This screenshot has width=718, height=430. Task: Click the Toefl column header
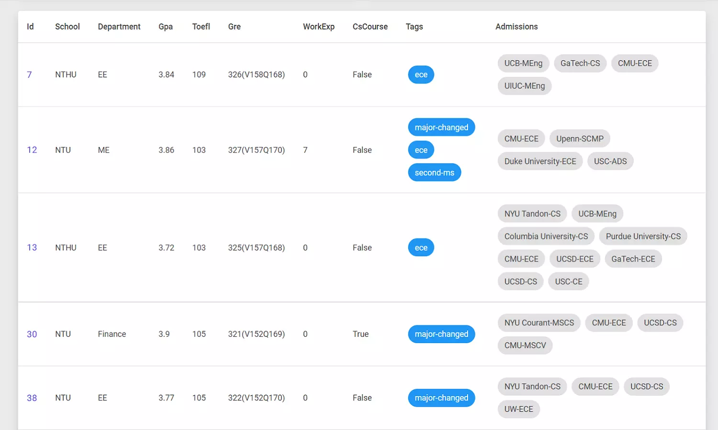(x=201, y=27)
